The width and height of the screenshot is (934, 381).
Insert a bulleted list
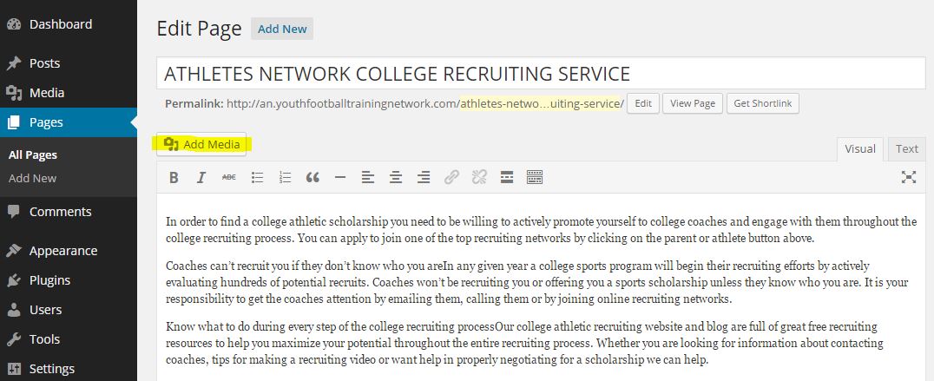tap(257, 177)
